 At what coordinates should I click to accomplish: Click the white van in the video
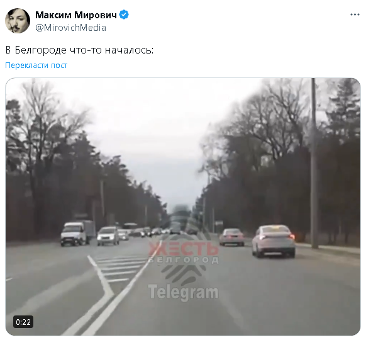[78, 233]
